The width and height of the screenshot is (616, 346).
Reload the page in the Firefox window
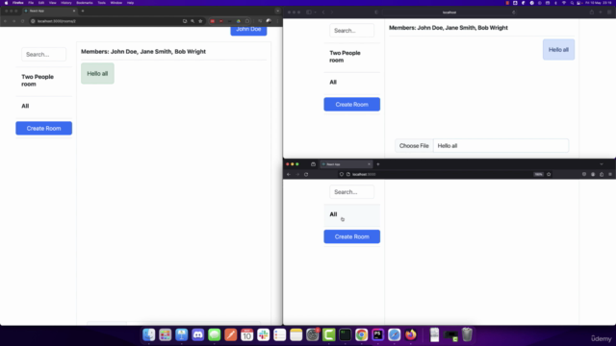coord(306,174)
